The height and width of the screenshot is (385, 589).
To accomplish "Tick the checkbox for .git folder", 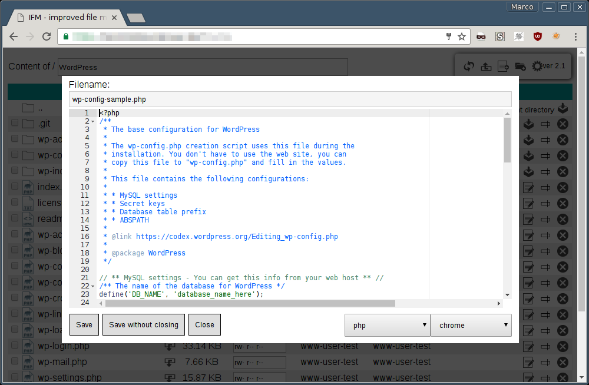I will point(15,122).
